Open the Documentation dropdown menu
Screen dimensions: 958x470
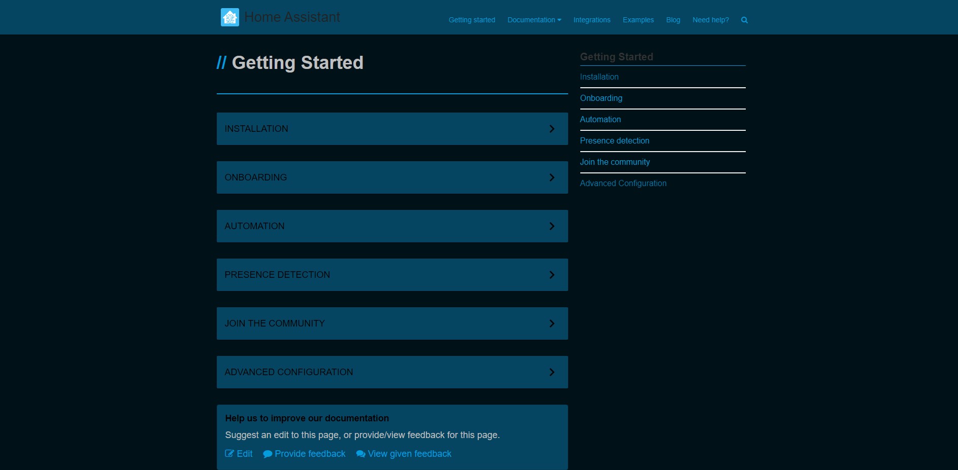(534, 20)
